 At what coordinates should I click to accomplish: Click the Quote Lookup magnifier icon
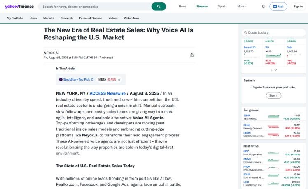[x=245, y=32]
